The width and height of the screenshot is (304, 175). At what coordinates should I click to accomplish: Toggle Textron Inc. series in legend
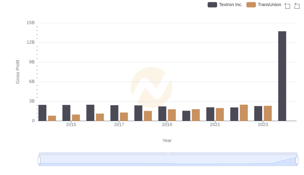(225, 5)
